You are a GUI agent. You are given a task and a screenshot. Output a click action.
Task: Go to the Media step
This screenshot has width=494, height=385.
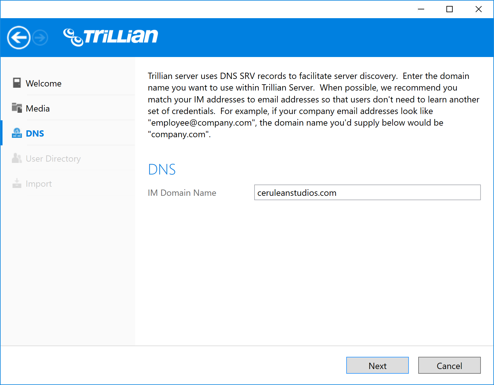(38, 109)
